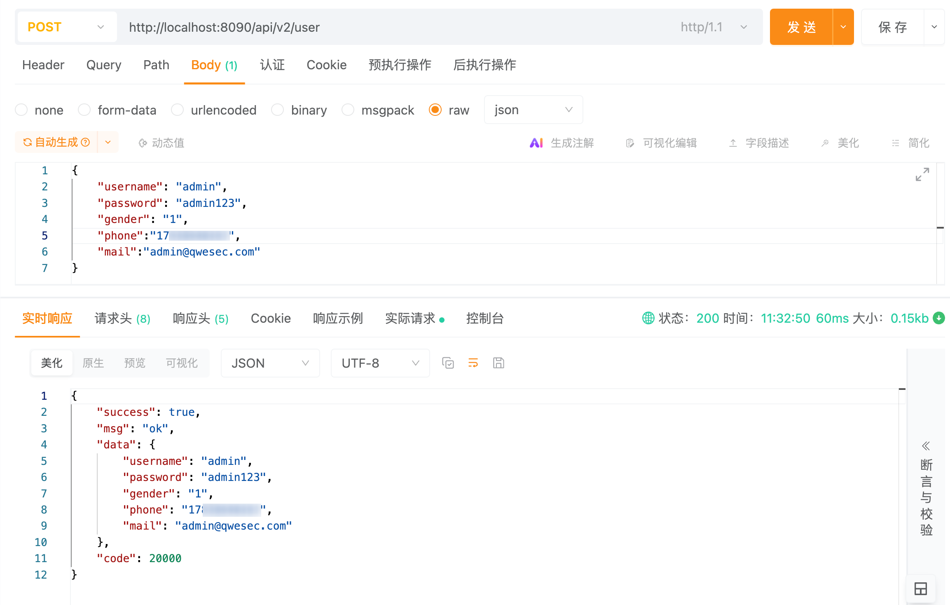This screenshot has height=605, width=950.
Task: Open the http/1.1 protocol dropdown
Action: 714,27
